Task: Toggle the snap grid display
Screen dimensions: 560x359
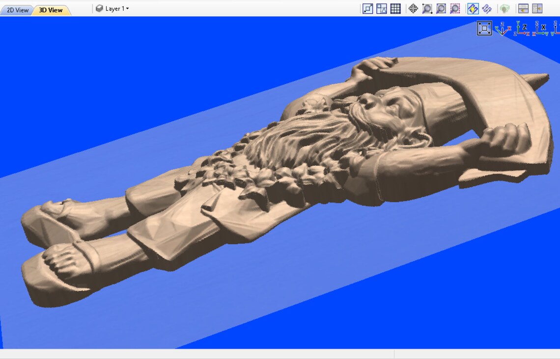Action: 395,8
